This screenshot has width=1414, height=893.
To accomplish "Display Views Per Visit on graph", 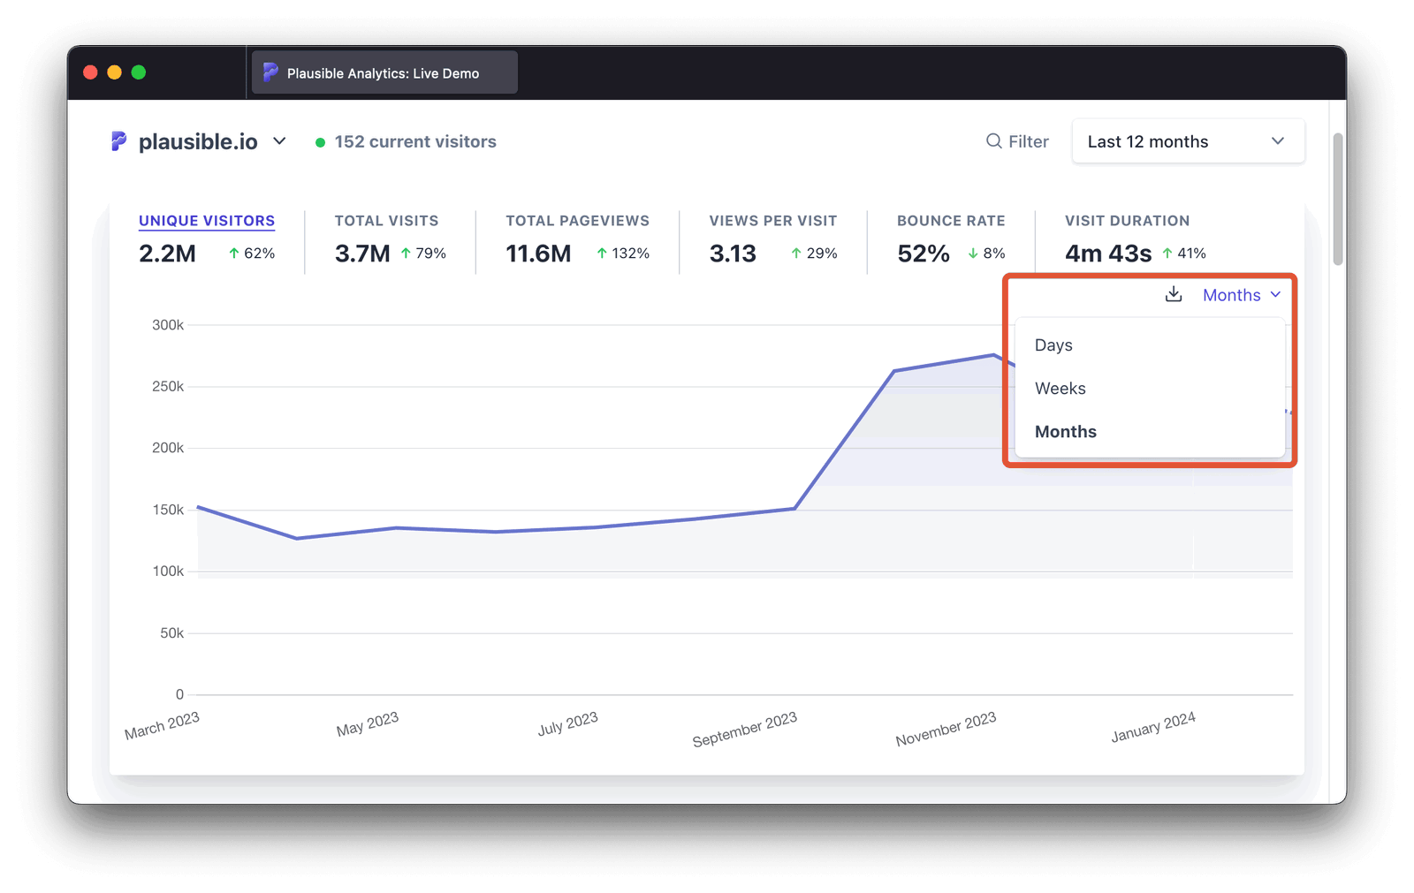I will 772,221.
